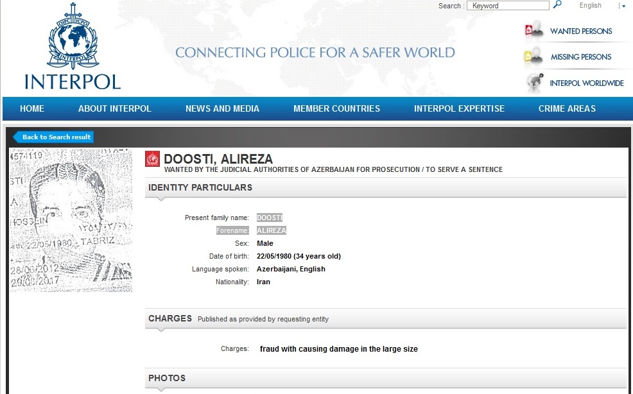Click the highlighted DOOSTI family name value

pos(270,218)
